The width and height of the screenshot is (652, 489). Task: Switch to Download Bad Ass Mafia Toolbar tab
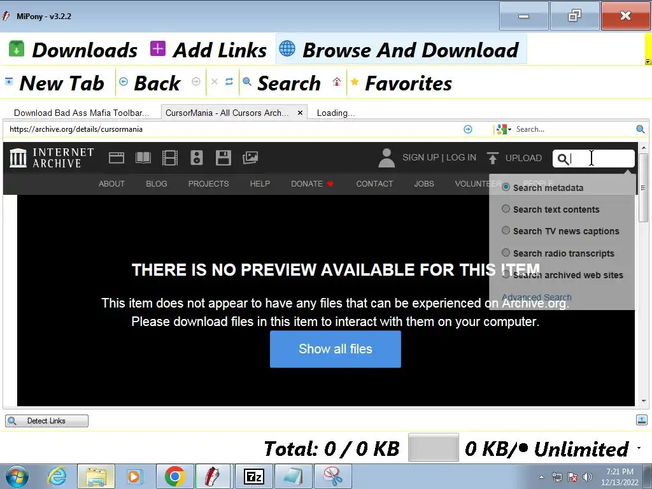click(81, 113)
